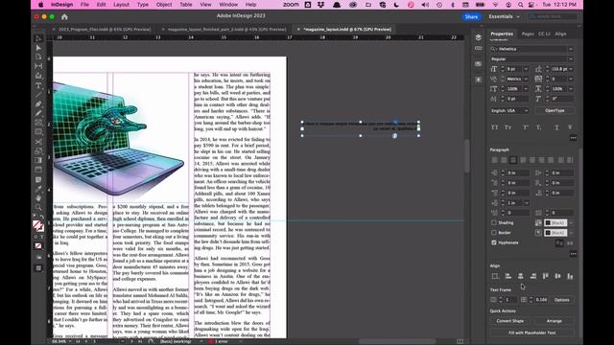Screen dimensions: 614x345
Task: Go to the InDesign home screen icon
Action: pyautogui.click(x=64, y=17)
